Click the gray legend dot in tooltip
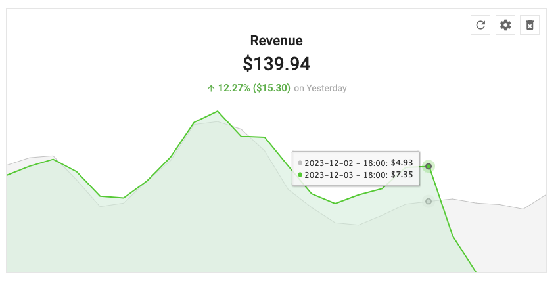The image size is (558, 283). coord(300,163)
